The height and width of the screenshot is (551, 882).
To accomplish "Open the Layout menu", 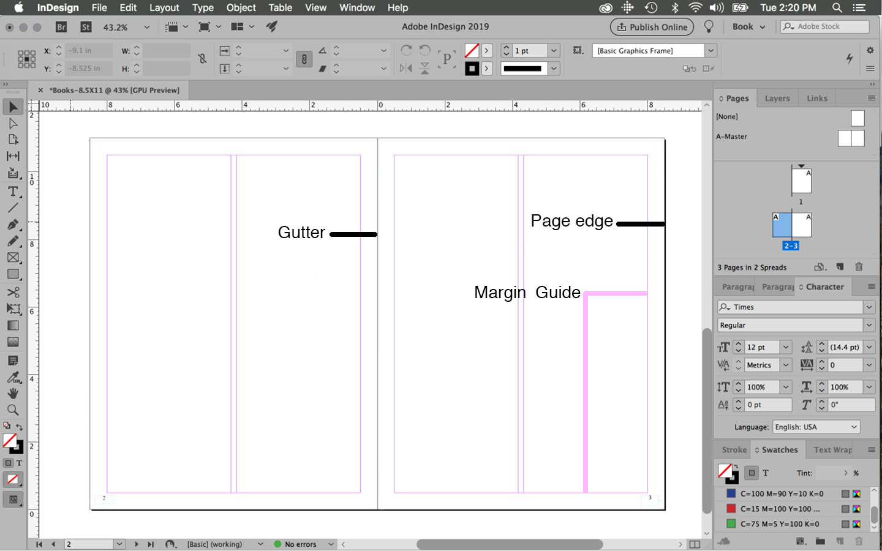I will 164,8.
